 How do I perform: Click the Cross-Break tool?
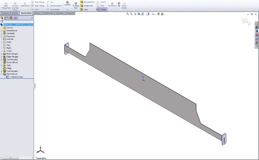click(53, 9)
